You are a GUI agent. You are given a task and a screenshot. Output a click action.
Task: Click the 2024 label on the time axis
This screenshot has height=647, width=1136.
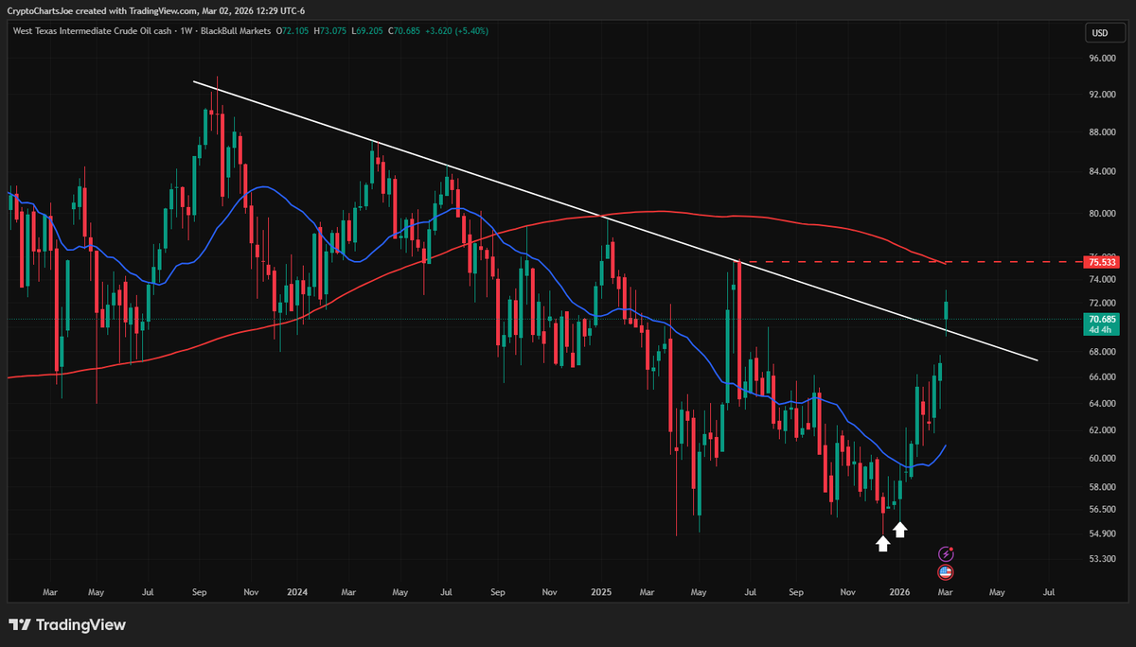tap(297, 592)
